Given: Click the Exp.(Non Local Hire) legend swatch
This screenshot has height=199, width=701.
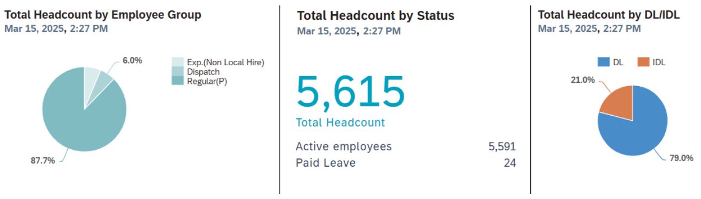Looking at the screenshot, I should tap(177, 62).
